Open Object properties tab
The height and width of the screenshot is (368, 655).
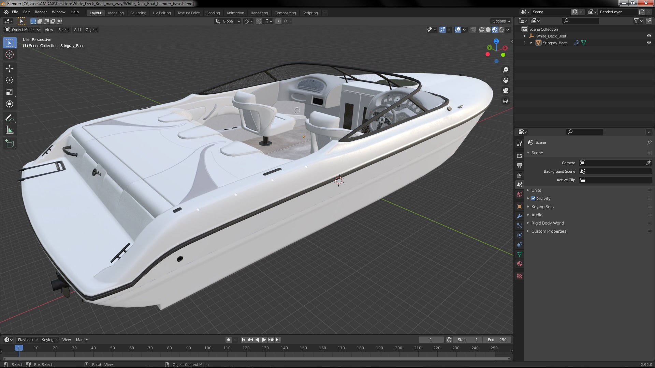[x=520, y=206]
